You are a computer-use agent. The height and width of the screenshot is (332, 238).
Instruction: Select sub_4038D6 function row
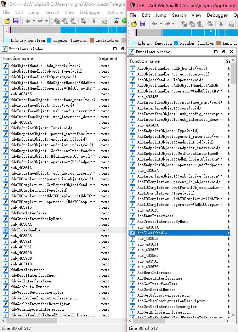(180, 238)
